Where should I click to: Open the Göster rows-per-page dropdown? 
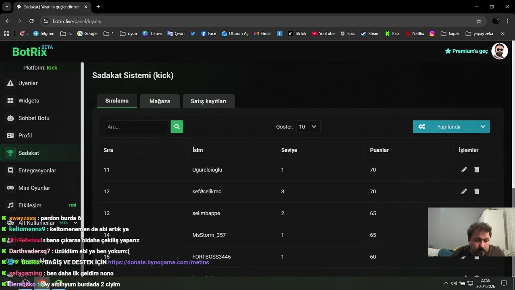(308, 127)
